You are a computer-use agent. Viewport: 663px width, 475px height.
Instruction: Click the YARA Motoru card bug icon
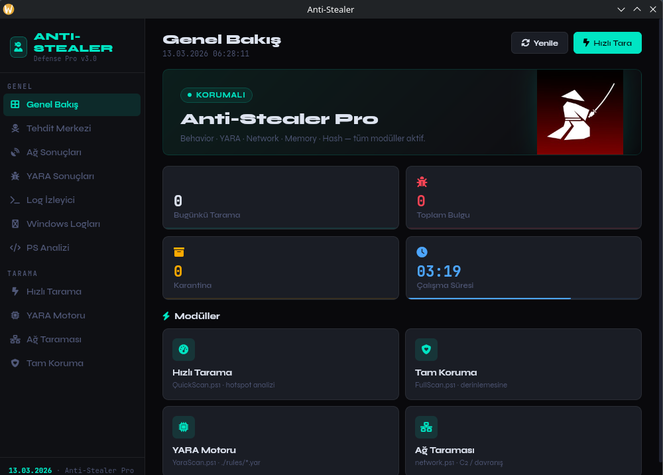click(x=184, y=427)
